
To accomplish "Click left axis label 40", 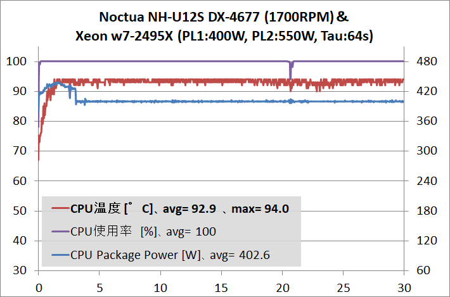I will (x=20, y=241).
